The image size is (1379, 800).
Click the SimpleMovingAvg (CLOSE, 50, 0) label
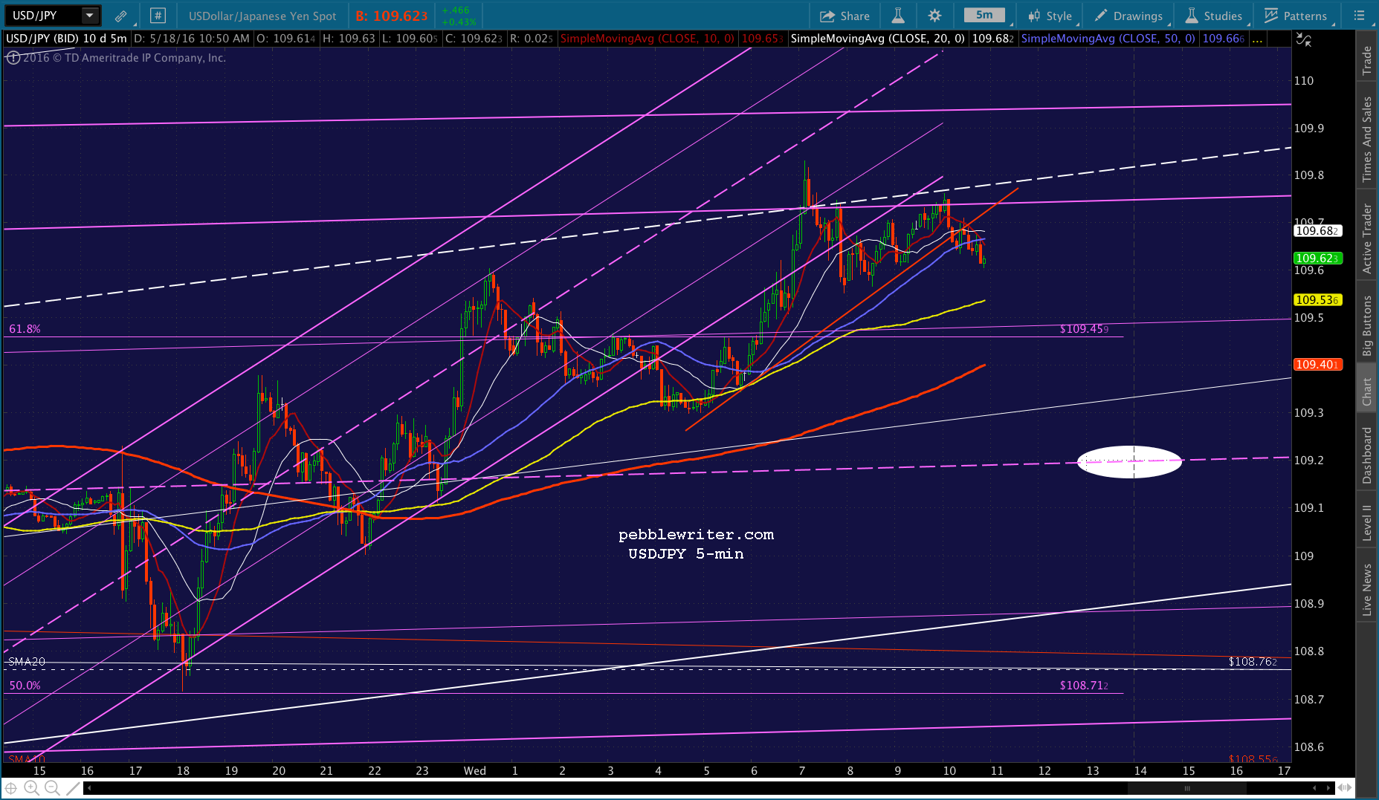click(x=1108, y=39)
